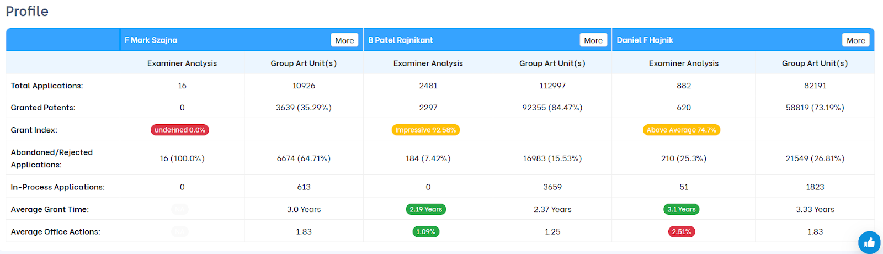
Task: Click the red undefined 0.0% badge
Action: coord(179,130)
